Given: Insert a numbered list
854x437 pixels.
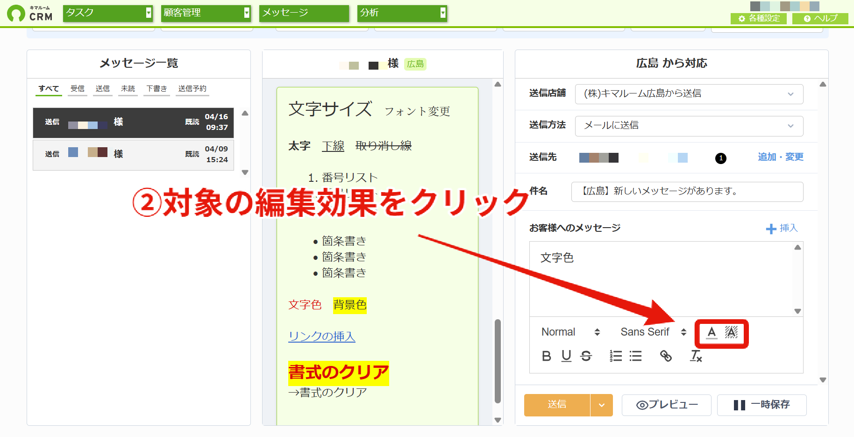Looking at the screenshot, I should tap(616, 356).
